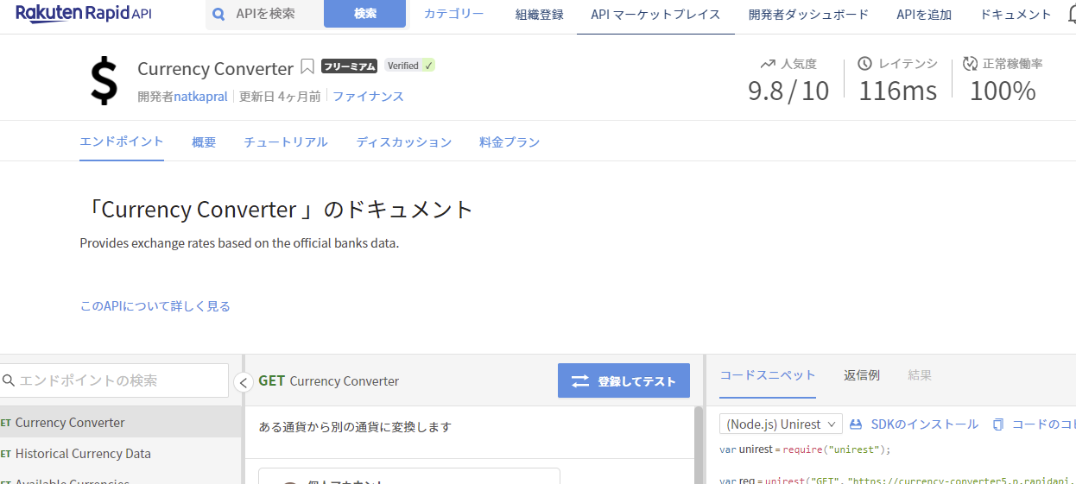The width and height of the screenshot is (1076, 484).
Task: Click SDKのインストール link
Action: (x=925, y=424)
